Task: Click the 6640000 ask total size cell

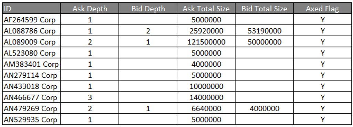Action: [206, 108]
